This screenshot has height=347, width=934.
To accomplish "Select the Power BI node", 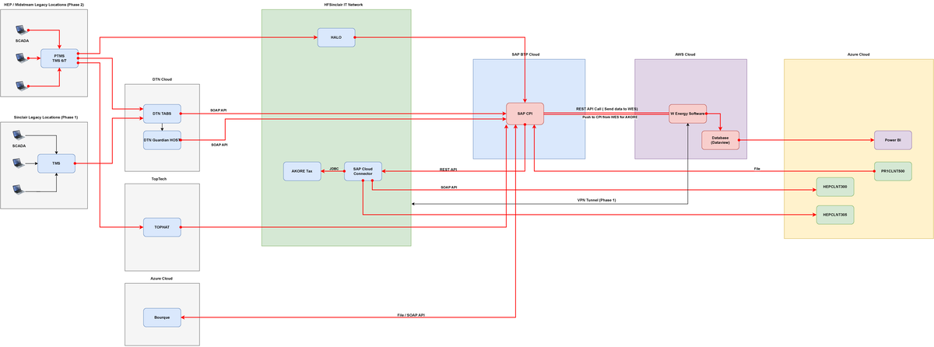I will click(x=893, y=140).
